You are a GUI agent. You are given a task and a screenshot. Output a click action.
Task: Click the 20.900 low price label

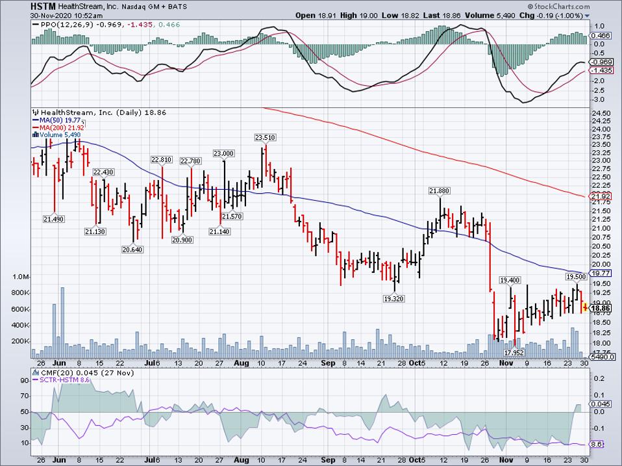(x=182, y=240)
